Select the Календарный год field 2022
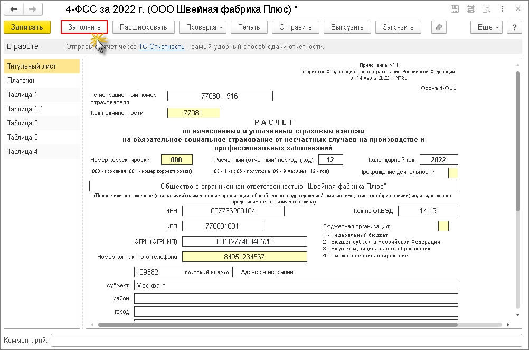529x350 pixels. coord(439,160)
